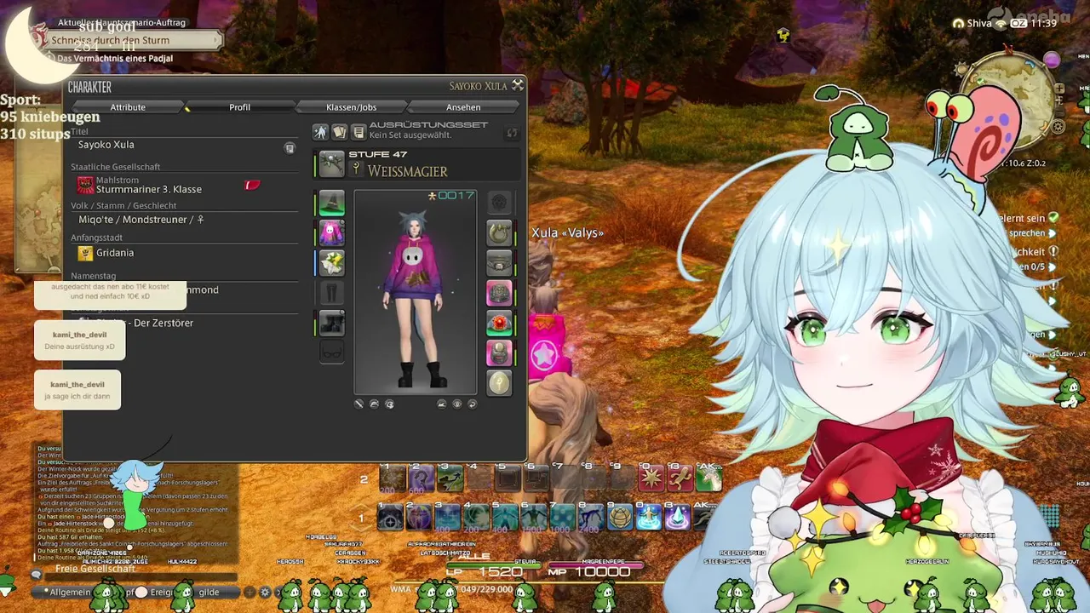Viewport: 1090px width, 613px height.
Task: Click the Mahlstrom grand company emblem
Action: pyautogui.click(x=85, y=185)
